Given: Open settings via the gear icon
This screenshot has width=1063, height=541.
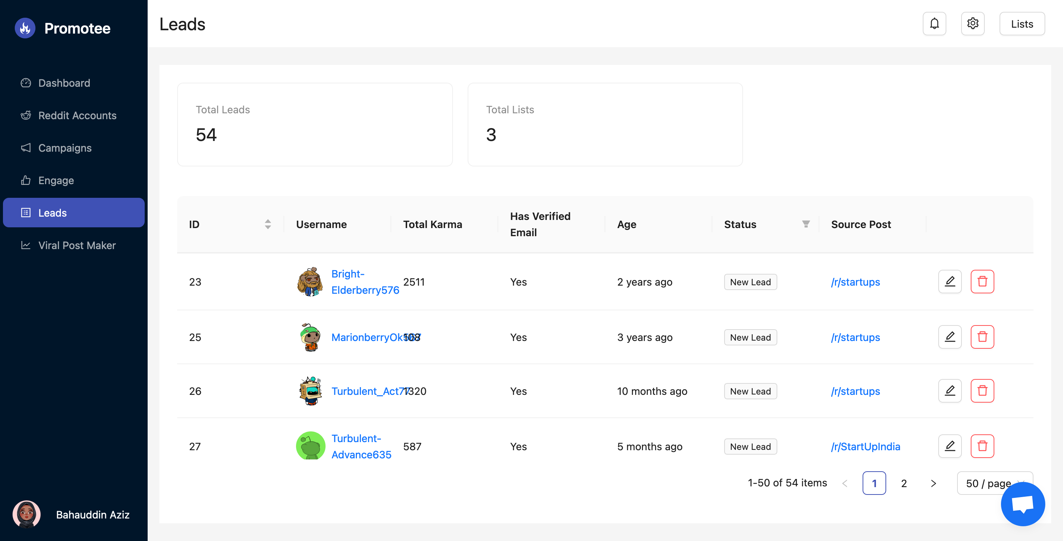Looking at the screenshot, I should point(973,24).
